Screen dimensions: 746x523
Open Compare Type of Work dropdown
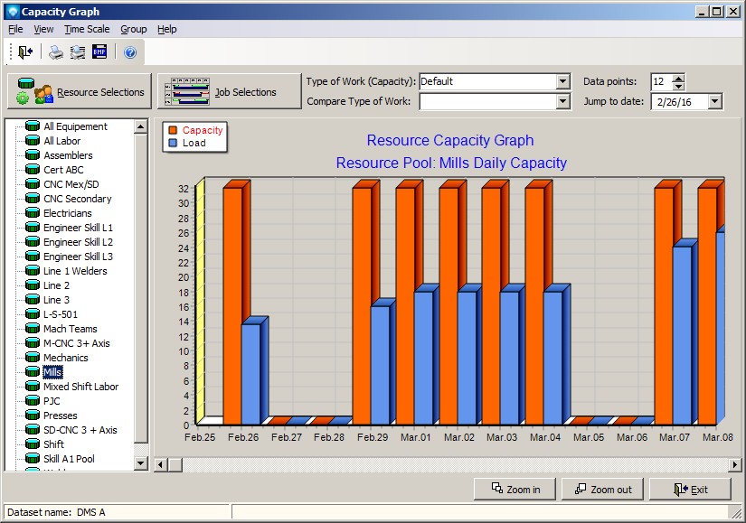[x=563, y=101]
